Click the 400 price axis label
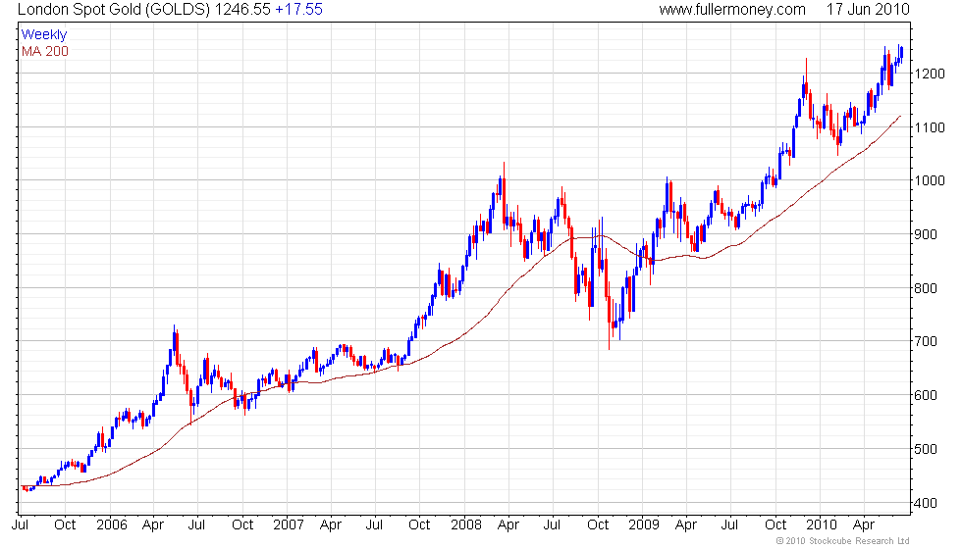This screenshot has width=962, height=549. click(926, 504)
